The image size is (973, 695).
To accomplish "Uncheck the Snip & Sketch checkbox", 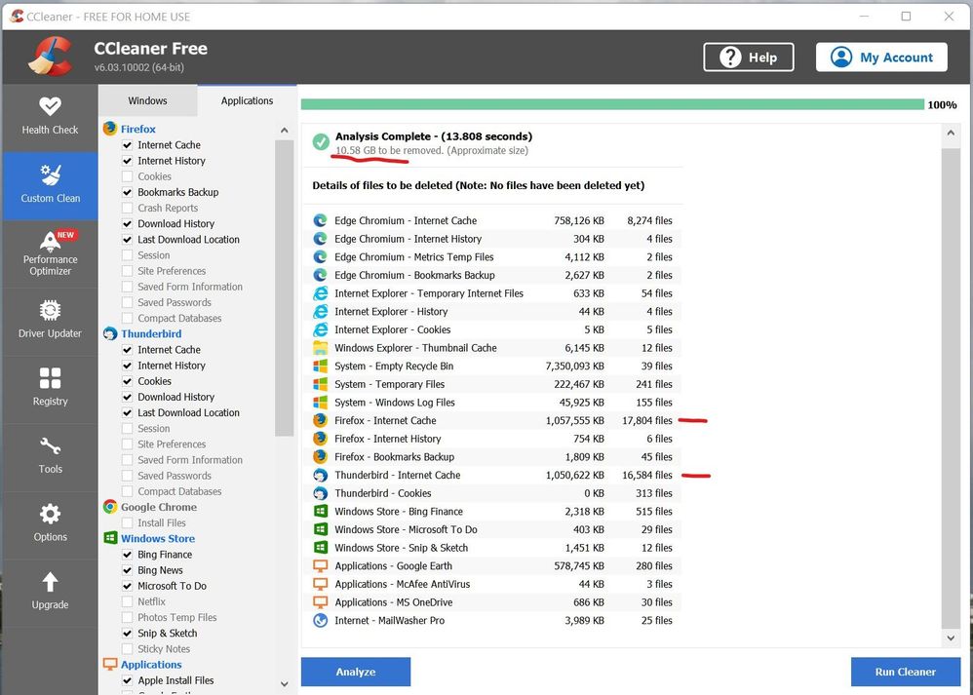I will pos(127,633).
